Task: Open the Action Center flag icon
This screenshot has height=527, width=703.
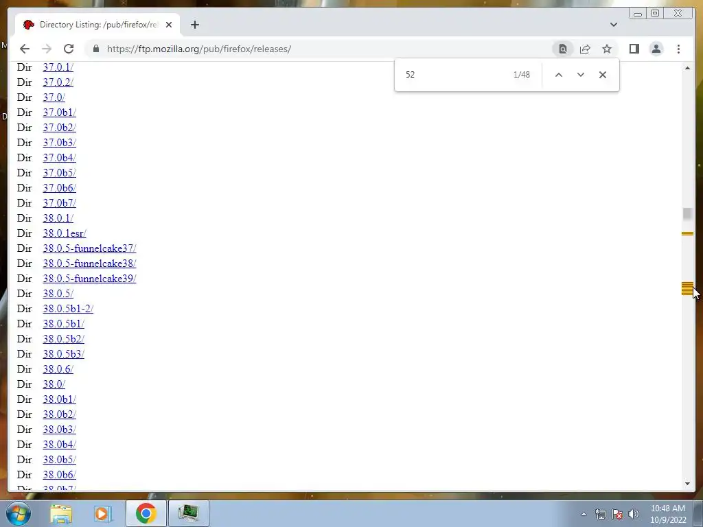Action: coord(617,514)
